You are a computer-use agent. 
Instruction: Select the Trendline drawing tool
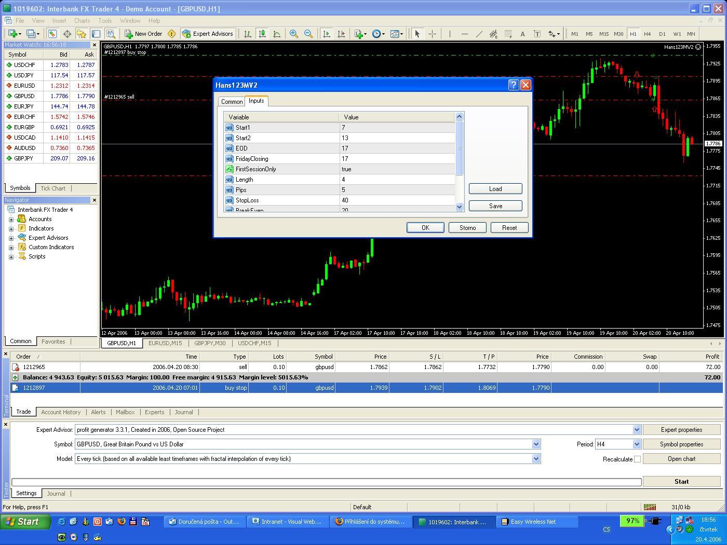pyautogui.click(x=479, y=34)
